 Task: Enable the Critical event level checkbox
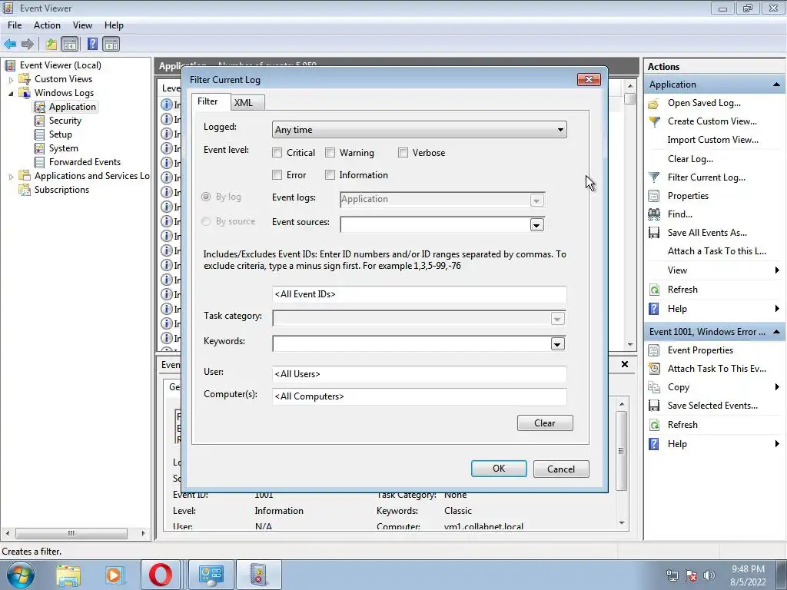pos(277,153)
